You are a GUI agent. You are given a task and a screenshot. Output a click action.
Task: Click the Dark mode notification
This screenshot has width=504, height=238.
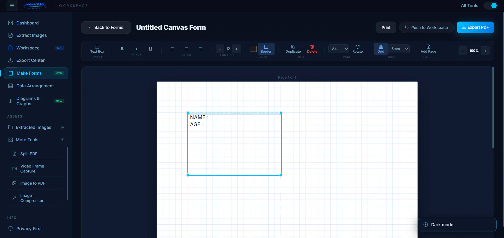pyautogui.click(x=457, y=225)
